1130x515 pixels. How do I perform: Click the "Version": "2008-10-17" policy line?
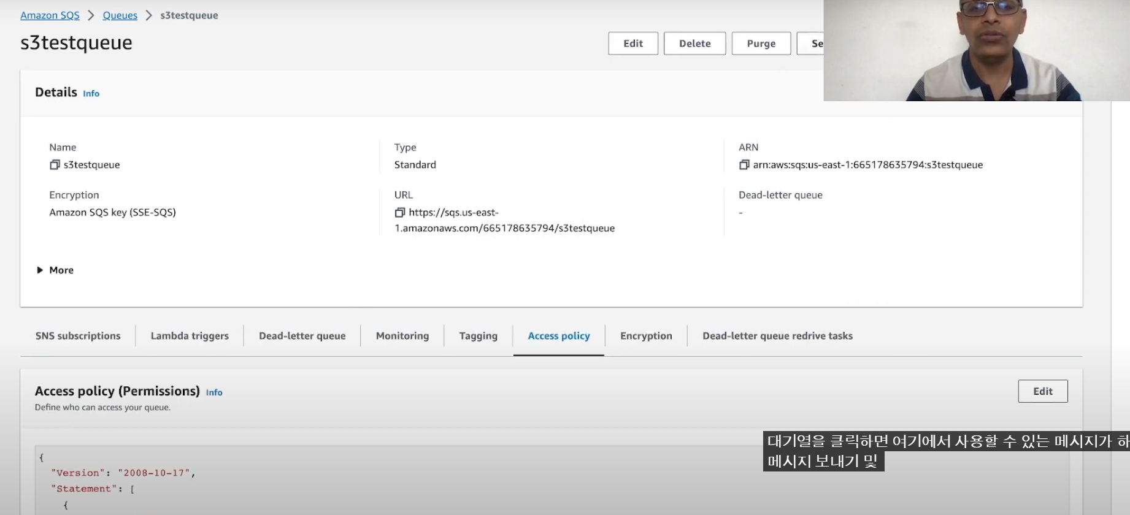pyautogui.click(x=123, y=473)
